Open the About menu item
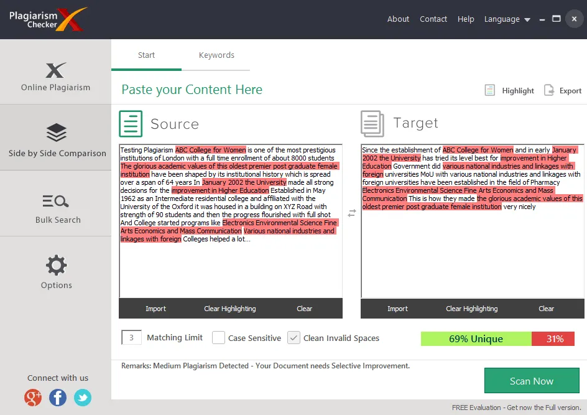This screenshot has width=587, height=415. tap(398, 19)
